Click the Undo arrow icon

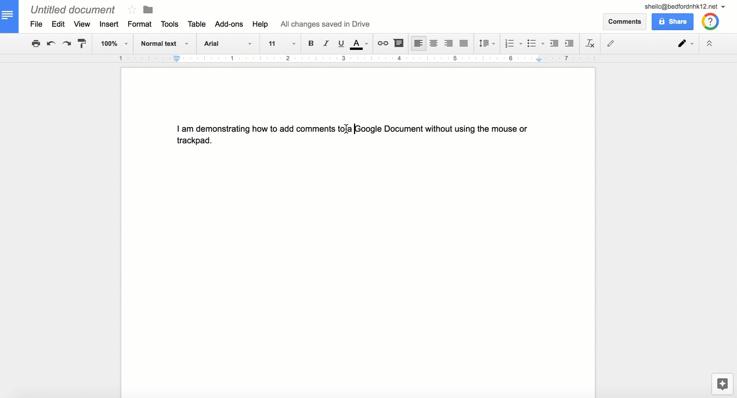click(51, 44)
